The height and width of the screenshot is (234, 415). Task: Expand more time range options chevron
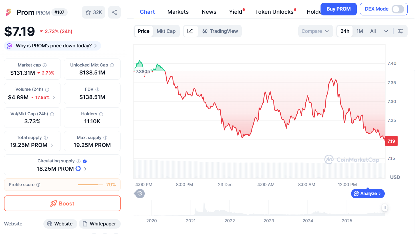[x=386, y=31]
